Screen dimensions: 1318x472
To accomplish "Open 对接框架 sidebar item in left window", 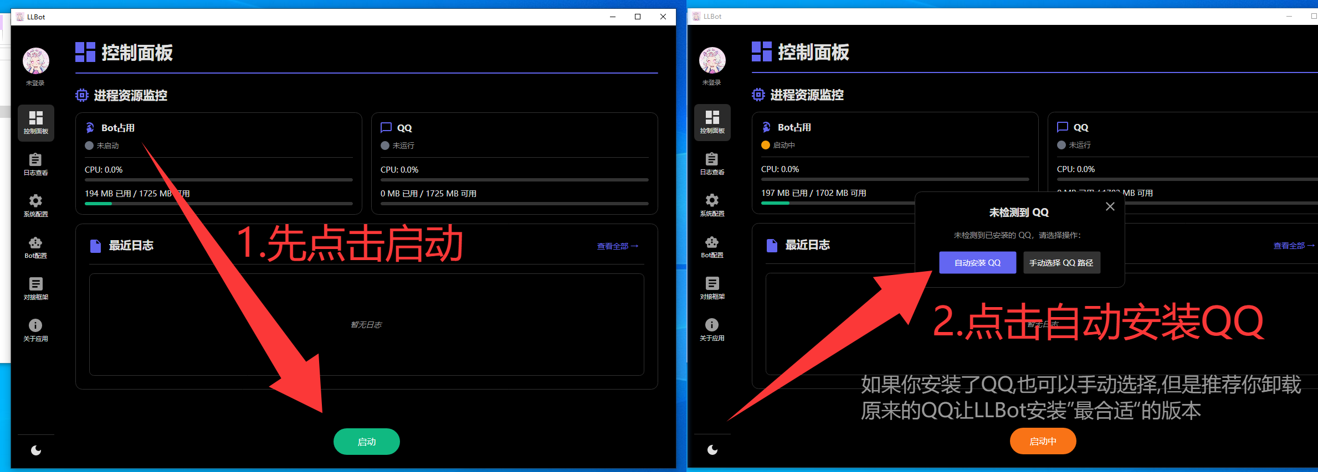I will click(x=36, y=289).
